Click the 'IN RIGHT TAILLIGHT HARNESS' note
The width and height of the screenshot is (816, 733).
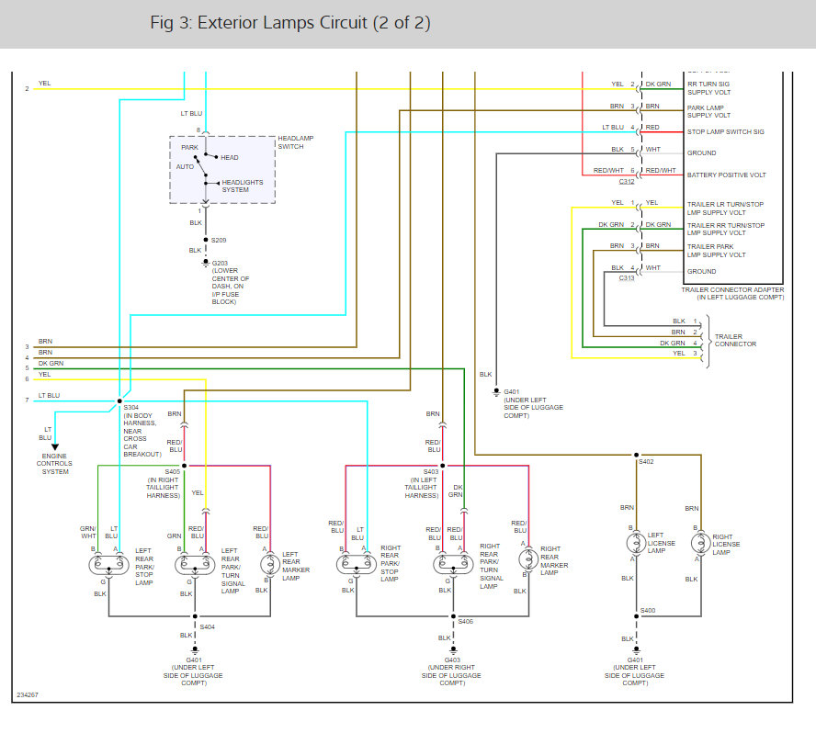click(x=163, y=488)
